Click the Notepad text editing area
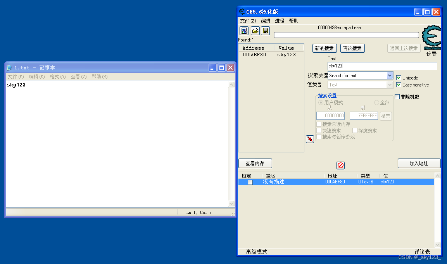The height and width of the screenshot is (264, 447). [x=117, y=144]
